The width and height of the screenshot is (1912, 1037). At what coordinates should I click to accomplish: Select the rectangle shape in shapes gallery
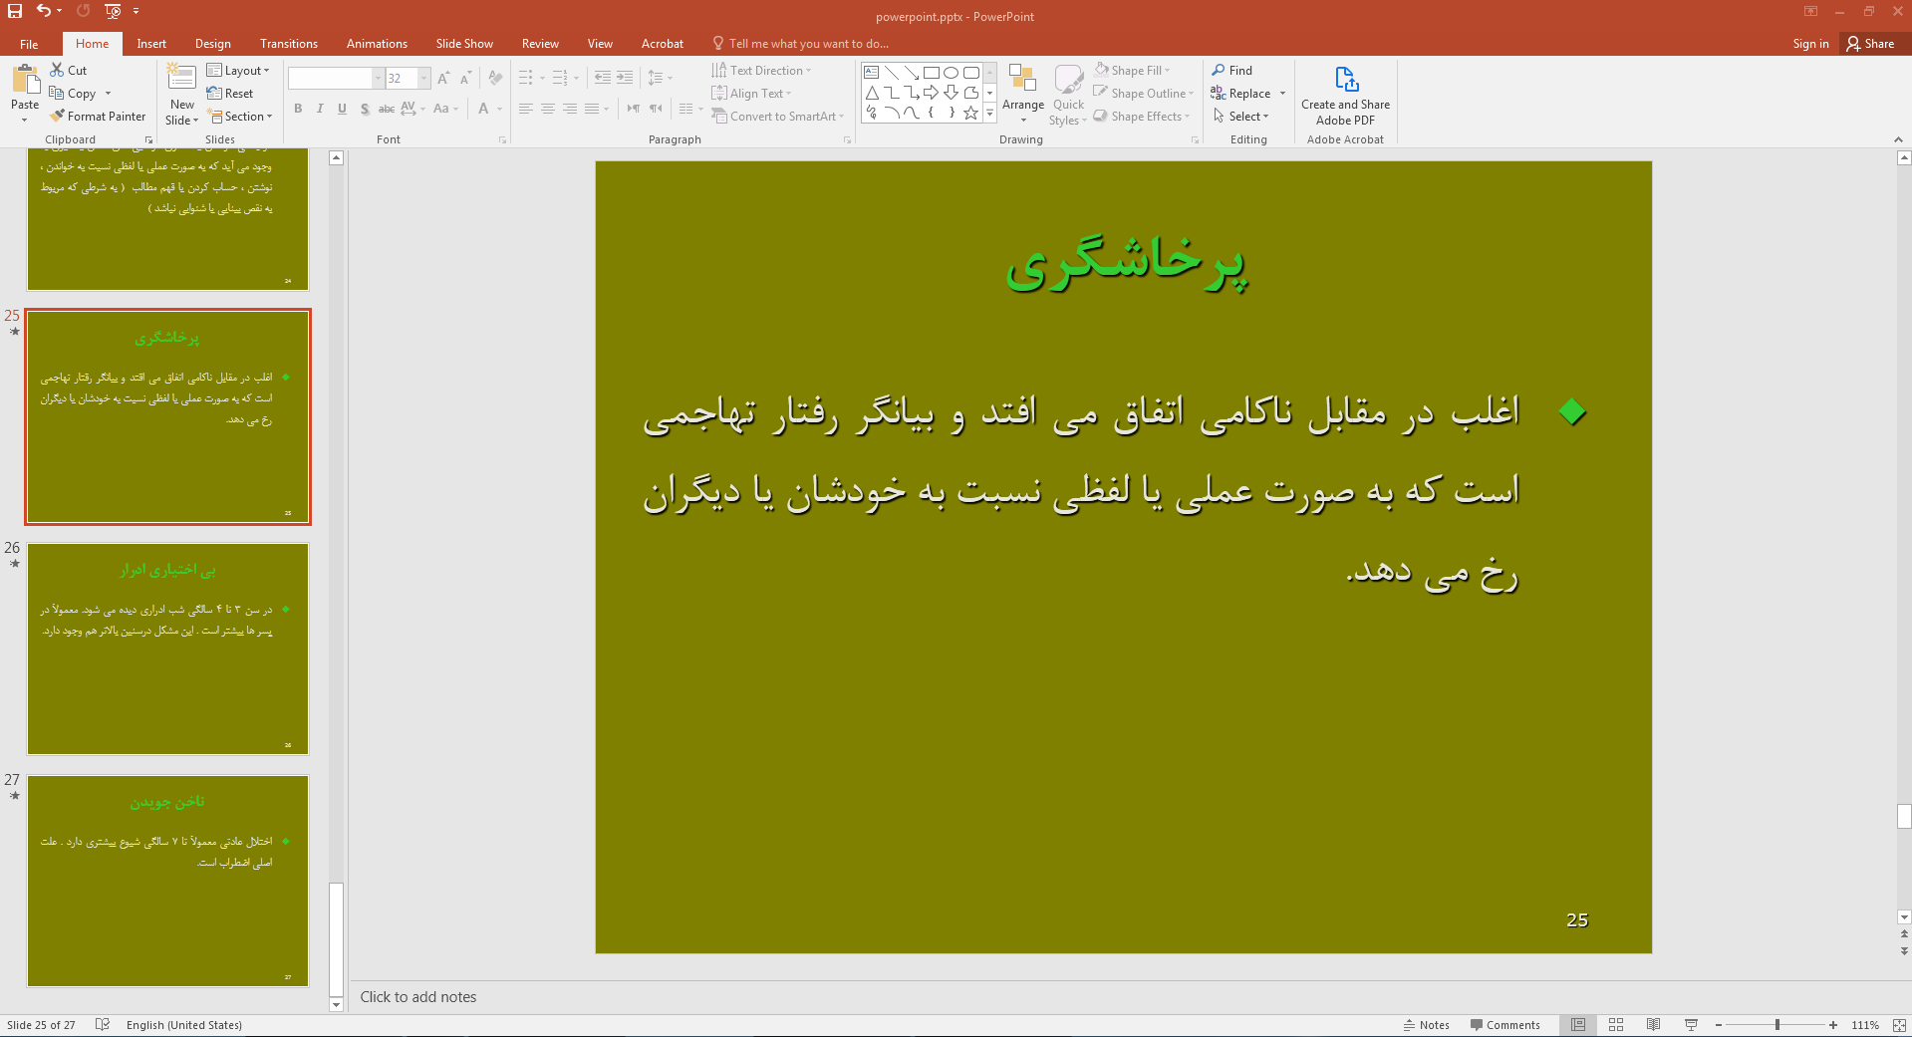[932, 73]
